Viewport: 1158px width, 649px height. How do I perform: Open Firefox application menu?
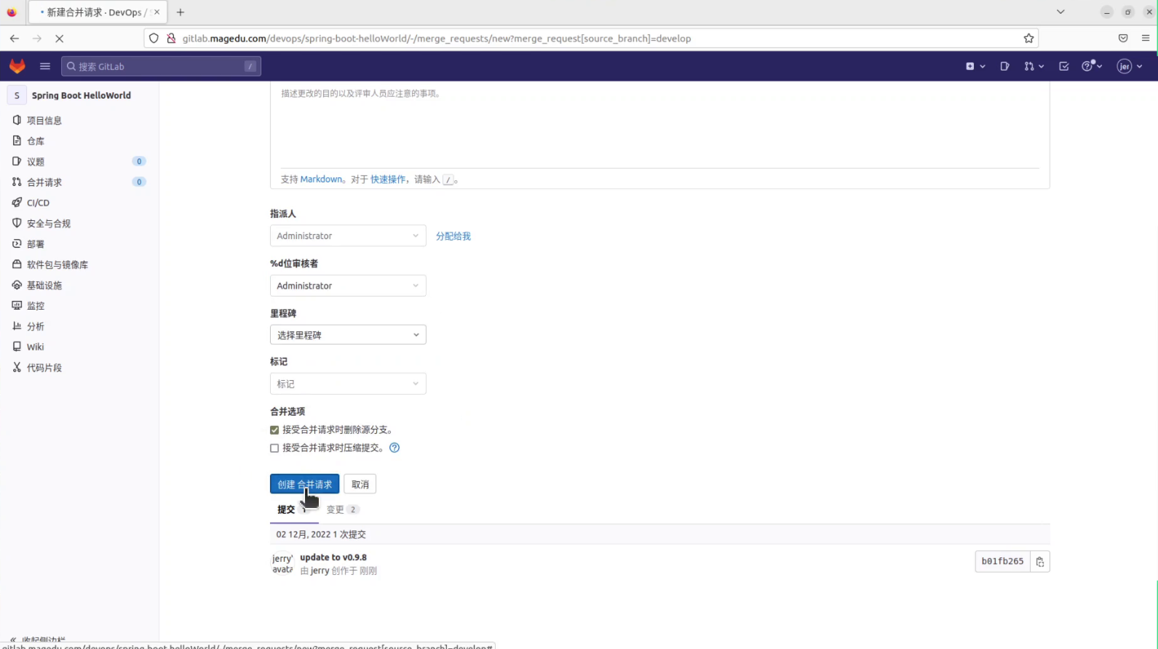pyautogui.click(x=1146, y=39)
